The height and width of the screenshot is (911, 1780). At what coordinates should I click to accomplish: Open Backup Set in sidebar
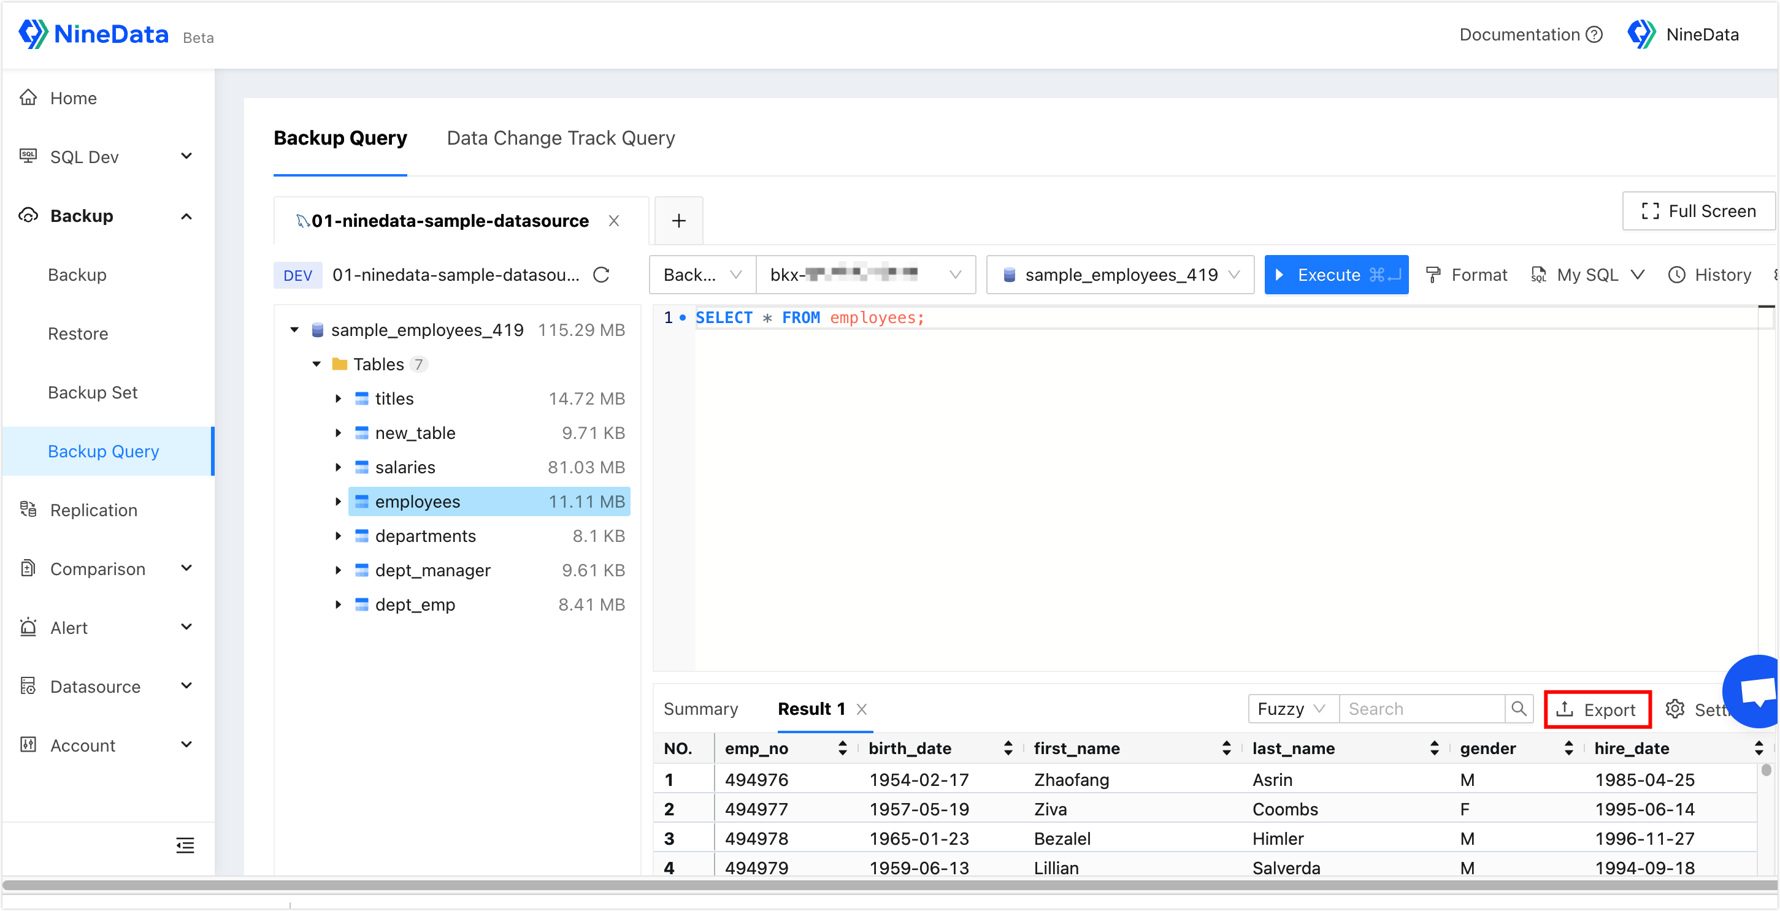coord(93,392)
